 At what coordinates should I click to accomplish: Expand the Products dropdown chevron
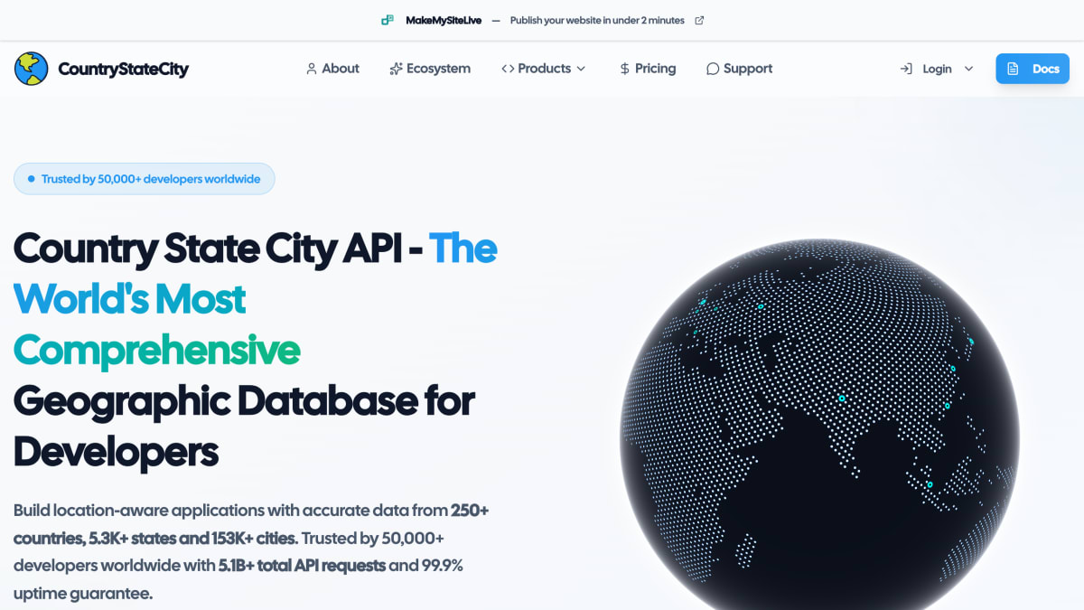[581, 69]
